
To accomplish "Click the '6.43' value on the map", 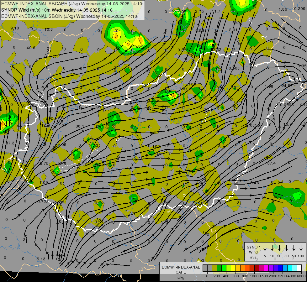I will [255, 183].
